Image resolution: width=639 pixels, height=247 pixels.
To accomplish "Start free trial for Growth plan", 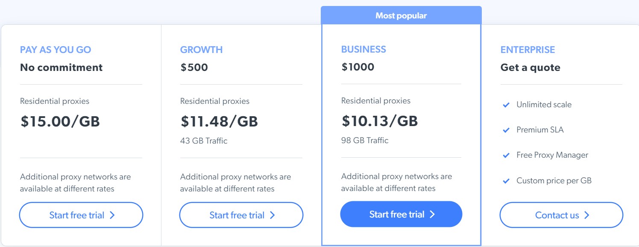I will (241, 215).
